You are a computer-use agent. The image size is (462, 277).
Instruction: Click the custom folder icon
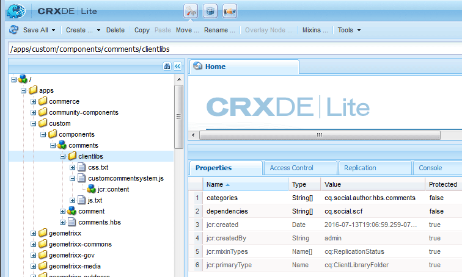pyautogui.click(x=43, y=123)
